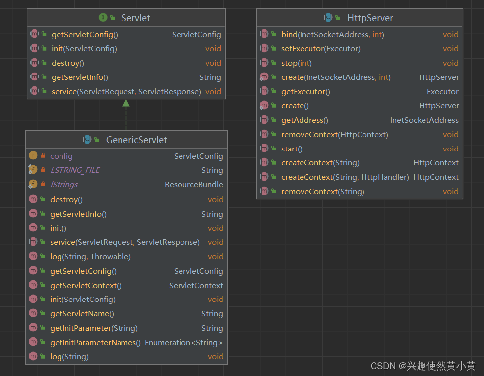This screenshot has height=376, width=484.
Task: Click method icon of removeContext(HttpContext)
Action: coord(264,134)
